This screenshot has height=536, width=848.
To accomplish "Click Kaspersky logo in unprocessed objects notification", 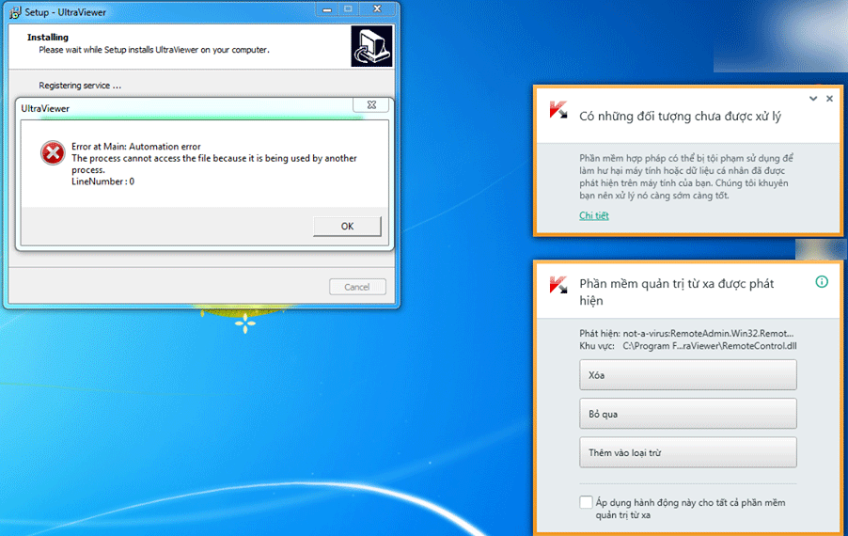I will [558, 110].
